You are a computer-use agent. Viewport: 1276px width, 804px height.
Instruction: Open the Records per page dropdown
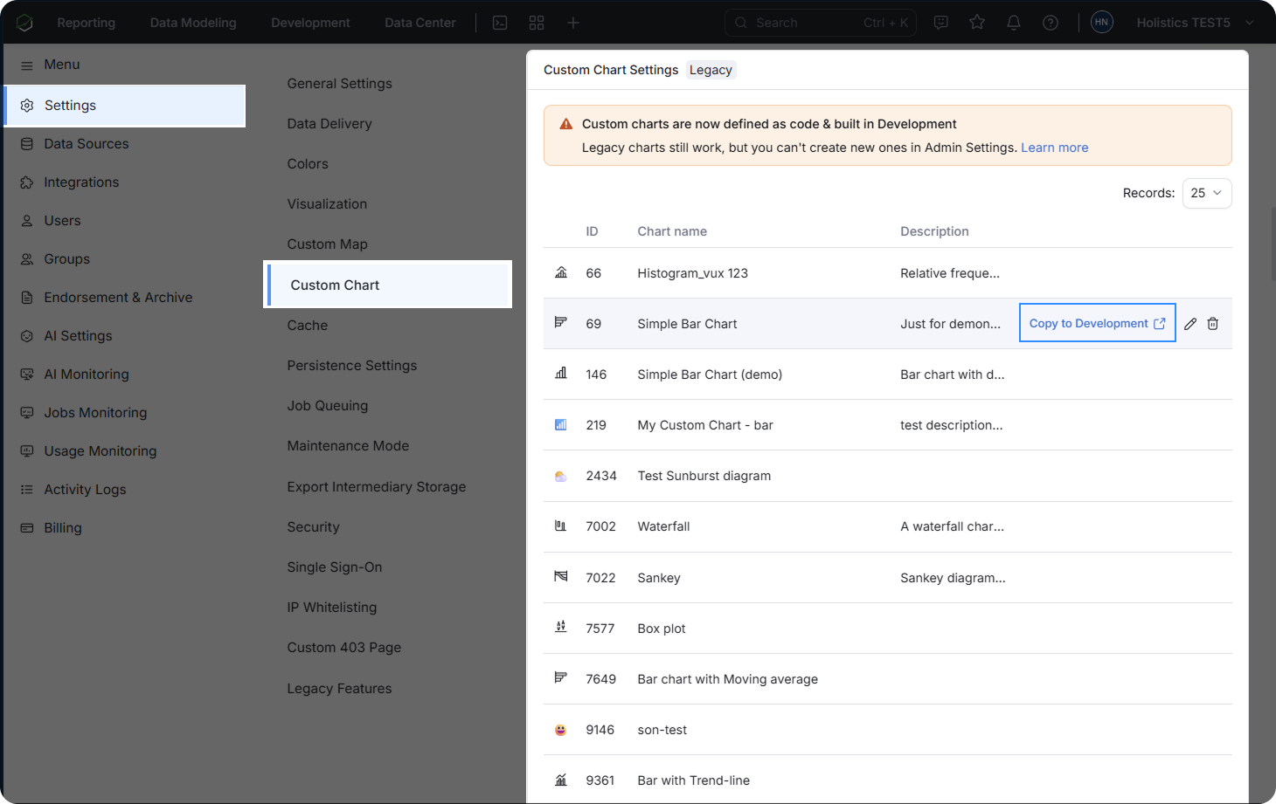click(x=1207, y=193)
